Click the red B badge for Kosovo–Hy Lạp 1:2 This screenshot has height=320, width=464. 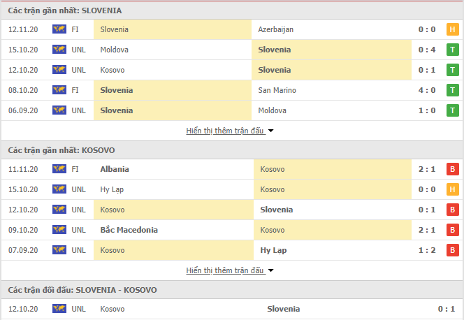pos(452,250)
